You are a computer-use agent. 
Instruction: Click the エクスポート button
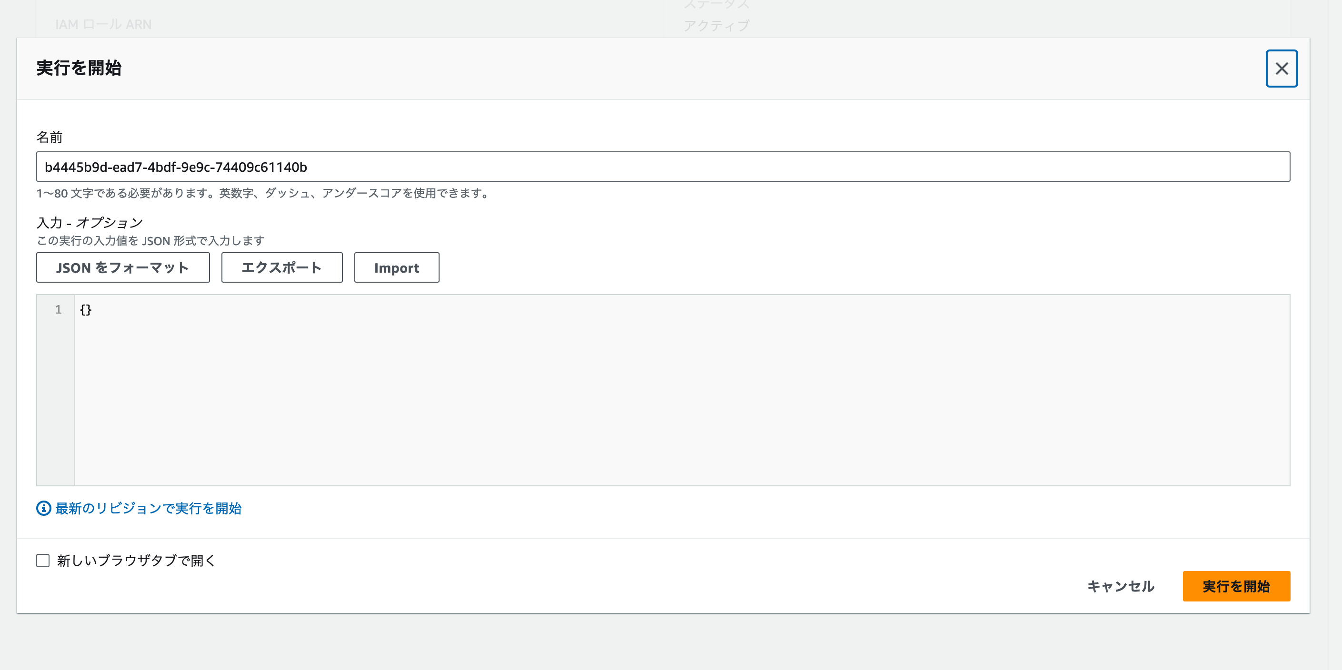tap(281, 267)
